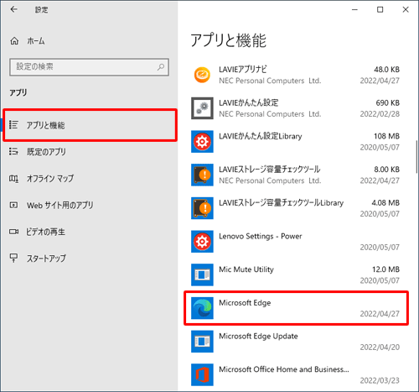This screenshot has width=419, height=392.
Task: Select Microsoft Edge Update entry name
Action: point(258,336)
